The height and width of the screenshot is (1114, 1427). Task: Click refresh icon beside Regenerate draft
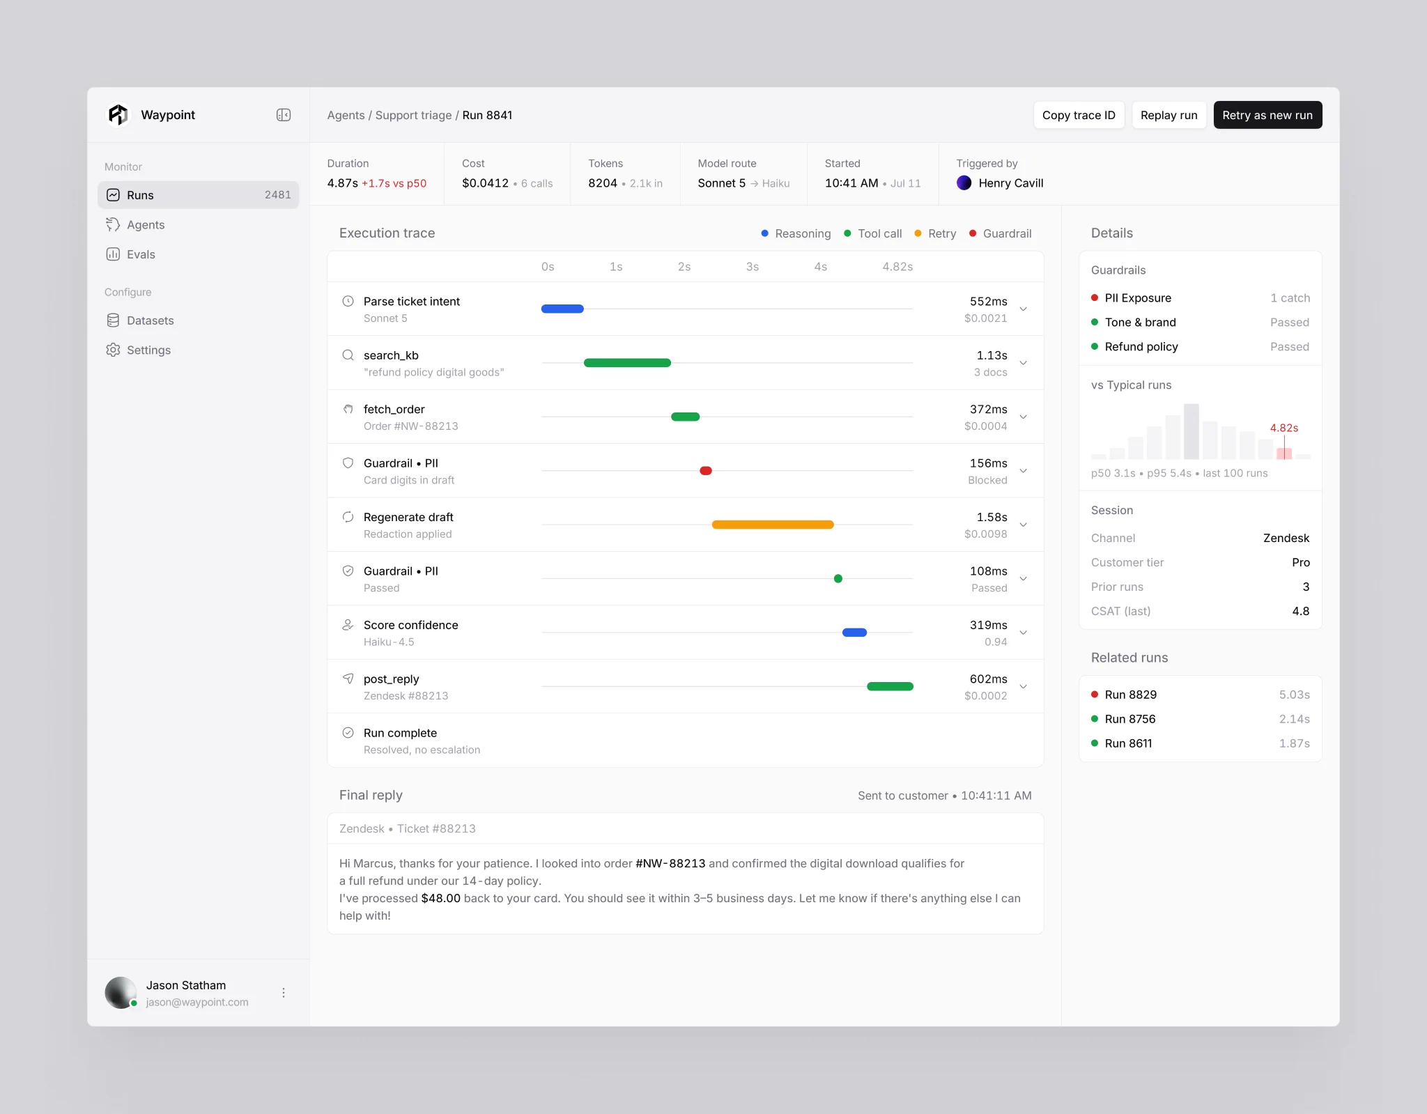pyautogui.click(x=348, y=517)
